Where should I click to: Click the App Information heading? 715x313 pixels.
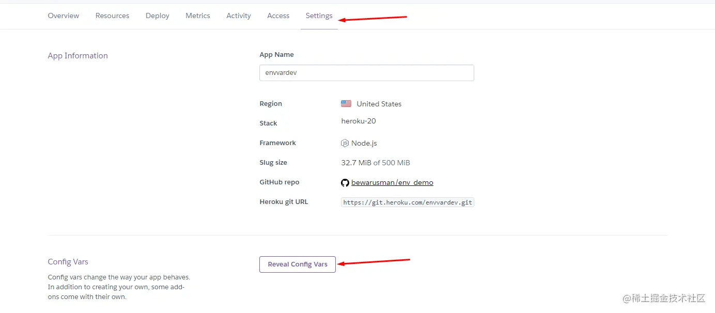pyautogui.click(x=78, y=56)
